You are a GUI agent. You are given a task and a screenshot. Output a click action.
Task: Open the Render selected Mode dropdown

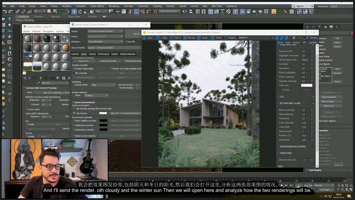[x=96, y=95]
